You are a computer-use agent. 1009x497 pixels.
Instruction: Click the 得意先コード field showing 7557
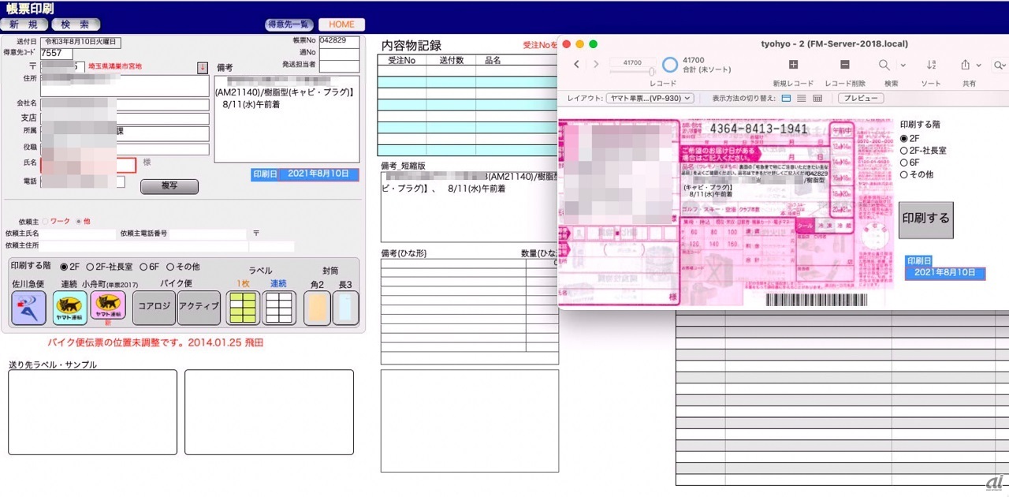click(57, 54)
